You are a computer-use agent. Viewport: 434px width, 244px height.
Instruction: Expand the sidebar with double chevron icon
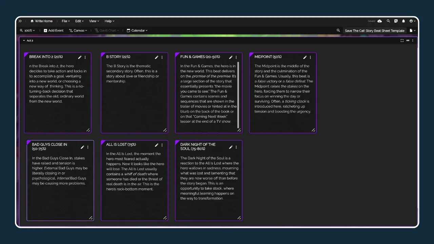[x=20, y=21]
